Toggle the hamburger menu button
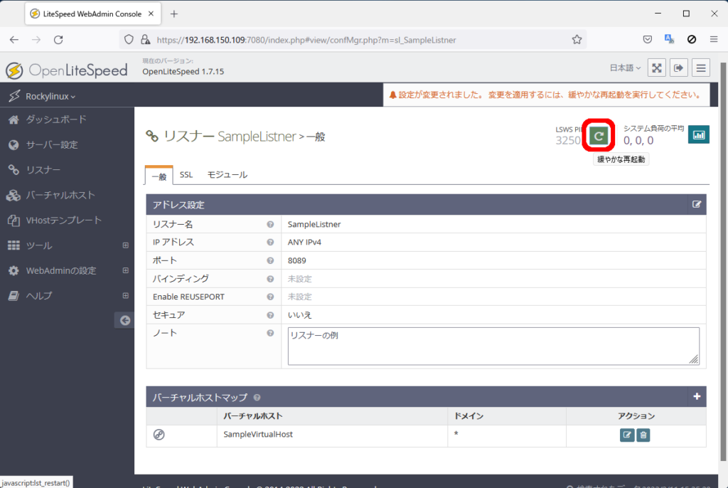The height and width of the screenshot is (488, 728). click(701, 68)
